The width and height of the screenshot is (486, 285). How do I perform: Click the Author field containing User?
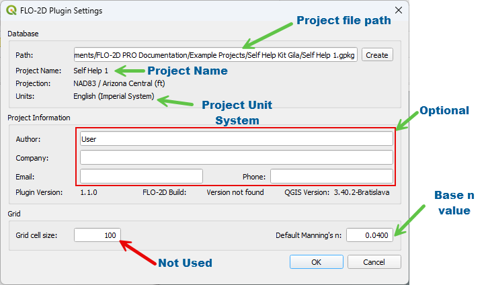pos(236,139)
